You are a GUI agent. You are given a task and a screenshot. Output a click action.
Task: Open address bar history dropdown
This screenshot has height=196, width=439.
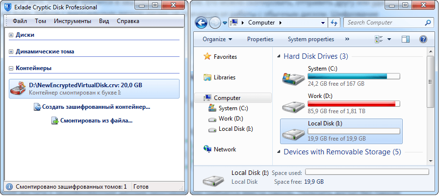[x=323, y=23]
